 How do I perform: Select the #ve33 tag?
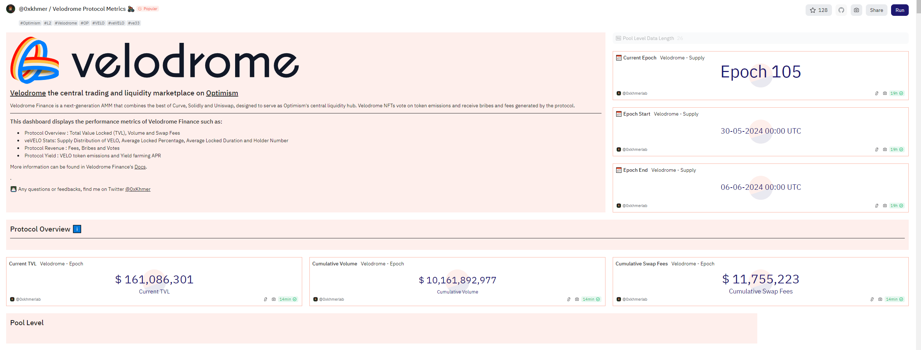[x=133, y=23]
